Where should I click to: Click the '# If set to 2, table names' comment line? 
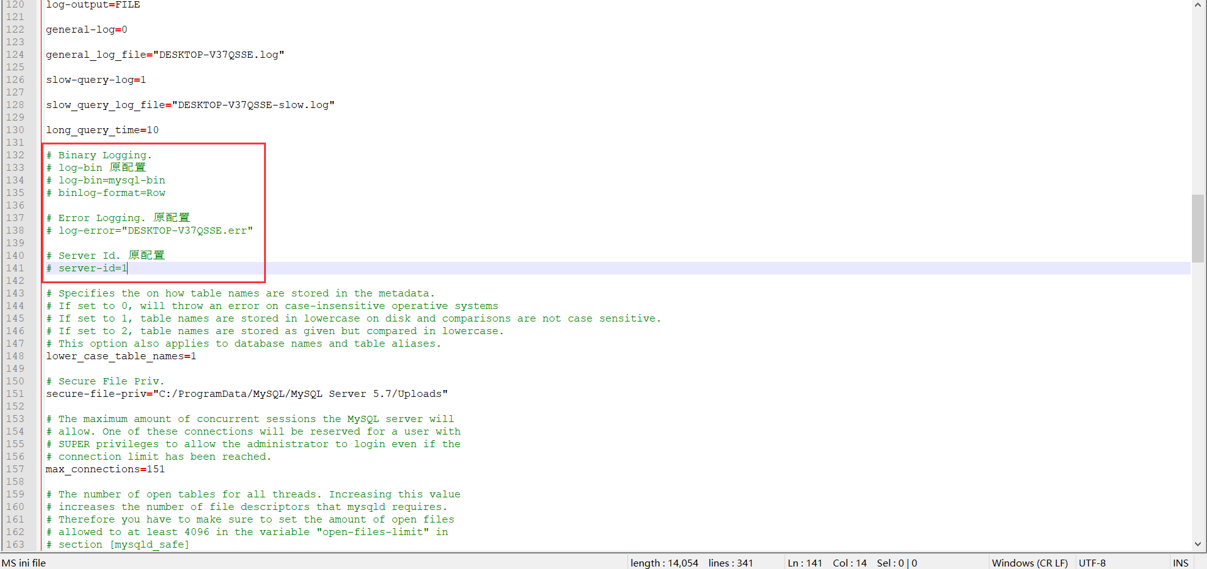tap(275, 331)
